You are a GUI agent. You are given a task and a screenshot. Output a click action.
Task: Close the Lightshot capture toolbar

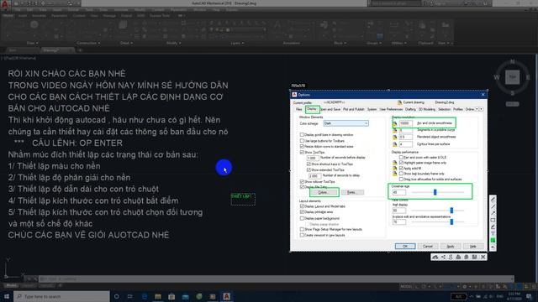pos(483,258)
